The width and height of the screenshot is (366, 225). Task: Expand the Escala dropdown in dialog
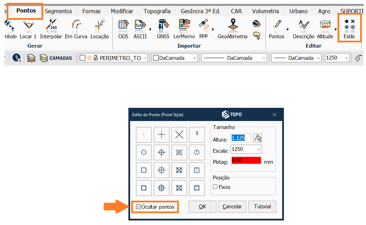258,149
